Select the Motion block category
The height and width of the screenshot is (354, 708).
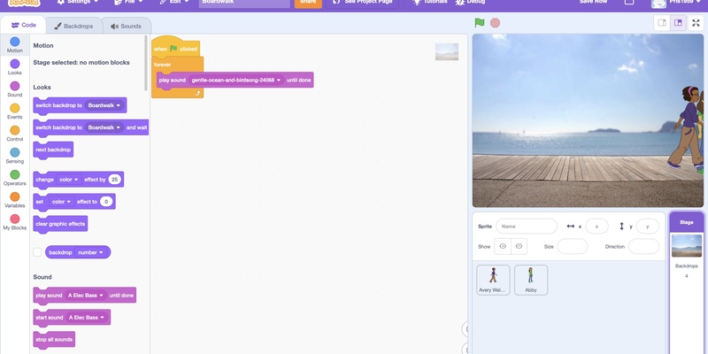tap(14, 44)
